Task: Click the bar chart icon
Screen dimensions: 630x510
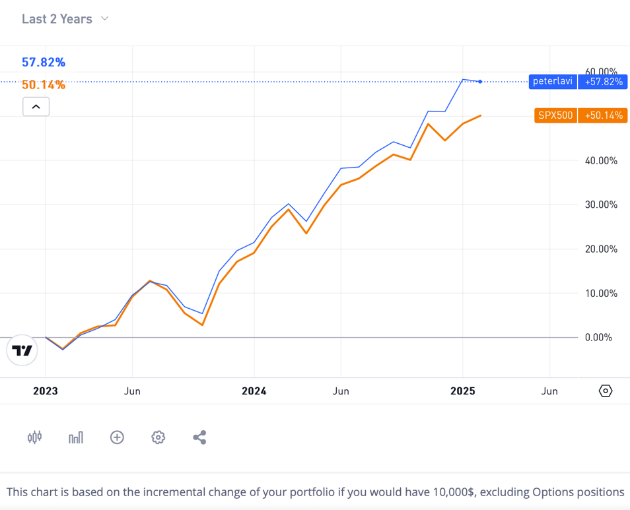Action: point(76,437)
